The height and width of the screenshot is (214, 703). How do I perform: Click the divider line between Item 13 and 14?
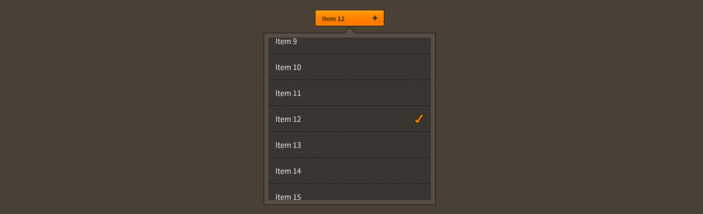[350, 157]
